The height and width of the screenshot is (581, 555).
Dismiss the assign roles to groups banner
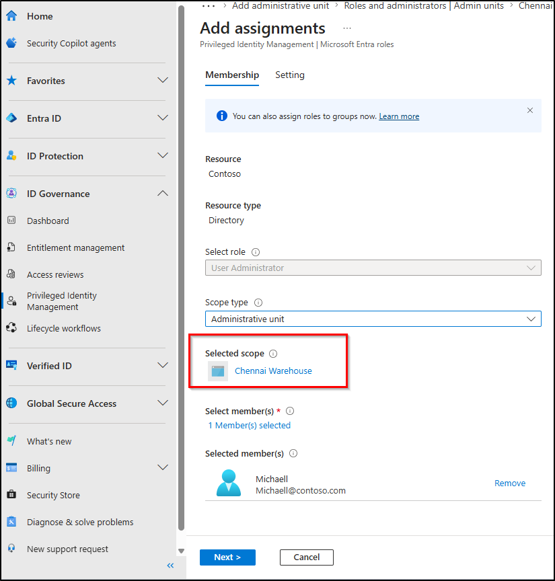(x=530, y=110)
